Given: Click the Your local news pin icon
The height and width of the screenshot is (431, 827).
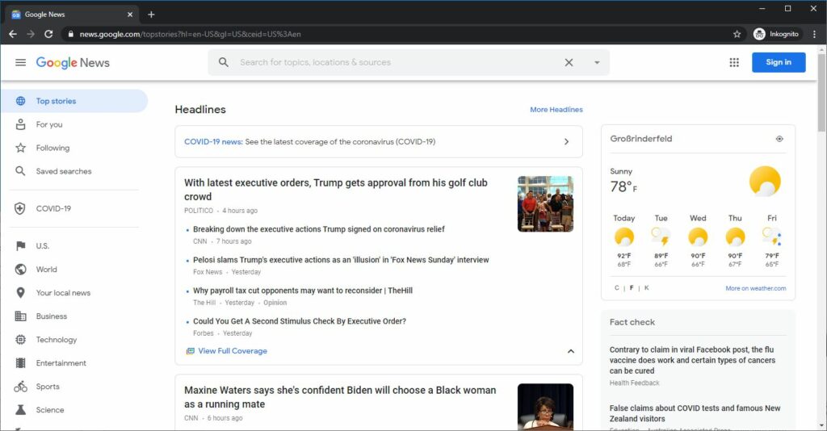Looking at the screenshot, I should click(20, 292).
